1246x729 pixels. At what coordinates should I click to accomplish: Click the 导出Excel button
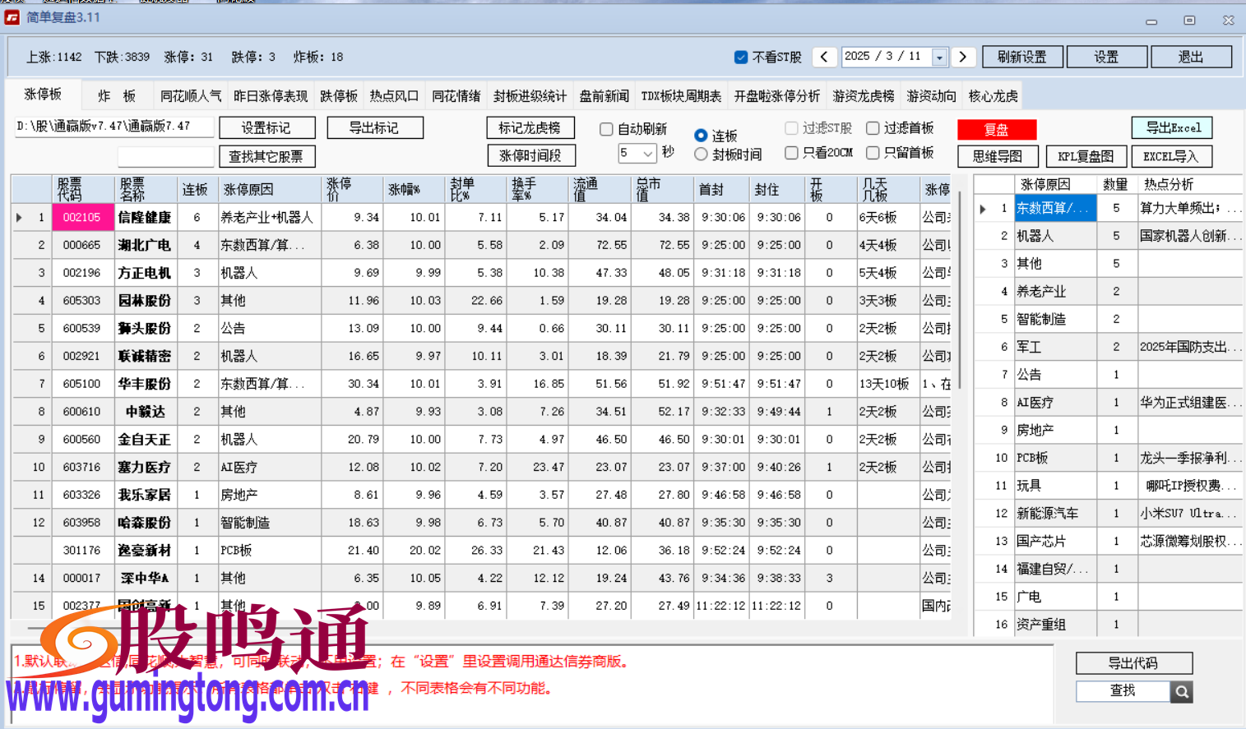(x=1171, y=127)
